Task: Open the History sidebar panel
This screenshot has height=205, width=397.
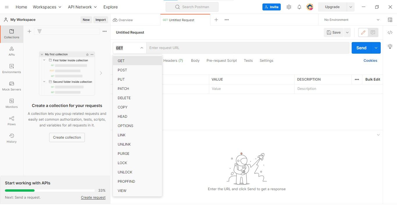Action: 12,138
